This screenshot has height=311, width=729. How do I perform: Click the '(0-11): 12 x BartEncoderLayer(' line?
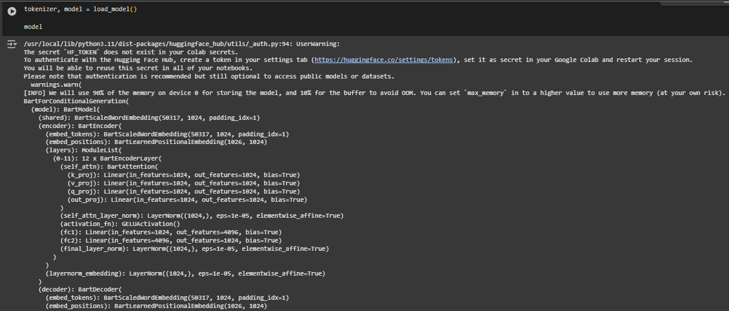107,159
